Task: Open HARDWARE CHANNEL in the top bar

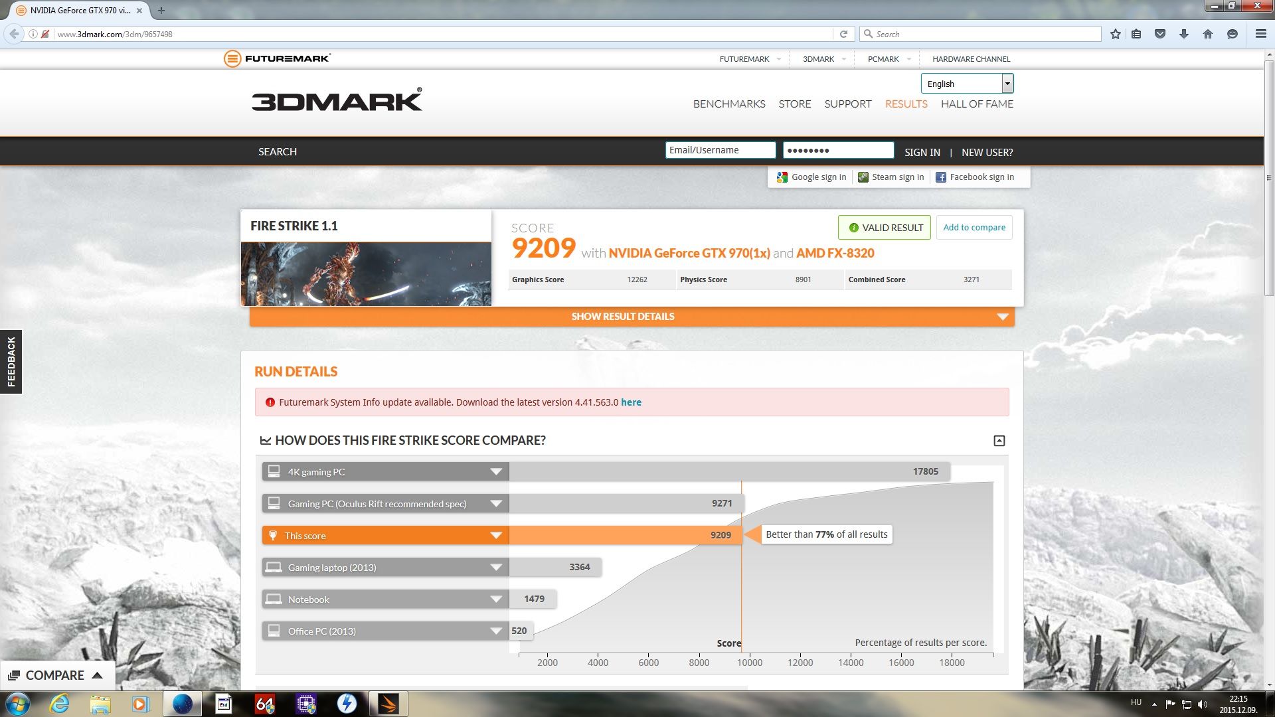Action: pyautogui.click(x=971, y=59)
